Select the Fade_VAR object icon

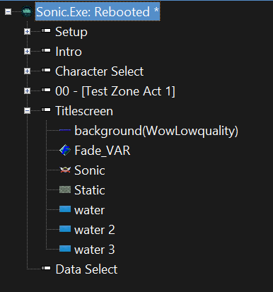pos(65,150)
